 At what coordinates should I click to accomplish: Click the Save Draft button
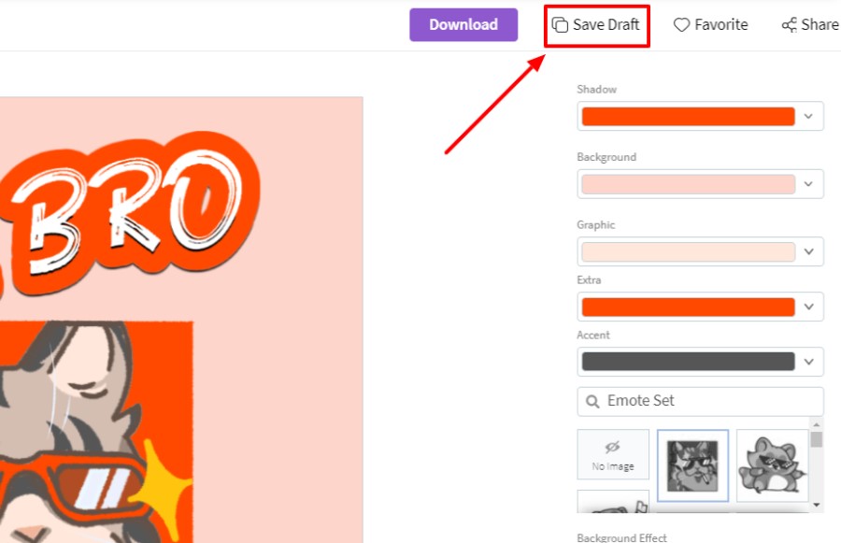pyautogui.click(x=596, y=24)
